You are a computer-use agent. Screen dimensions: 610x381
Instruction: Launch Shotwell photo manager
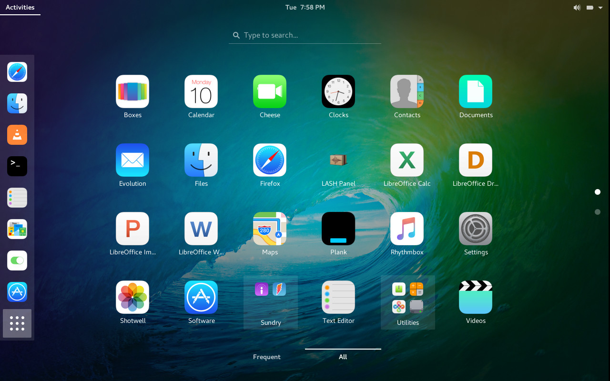click(132, 297)
